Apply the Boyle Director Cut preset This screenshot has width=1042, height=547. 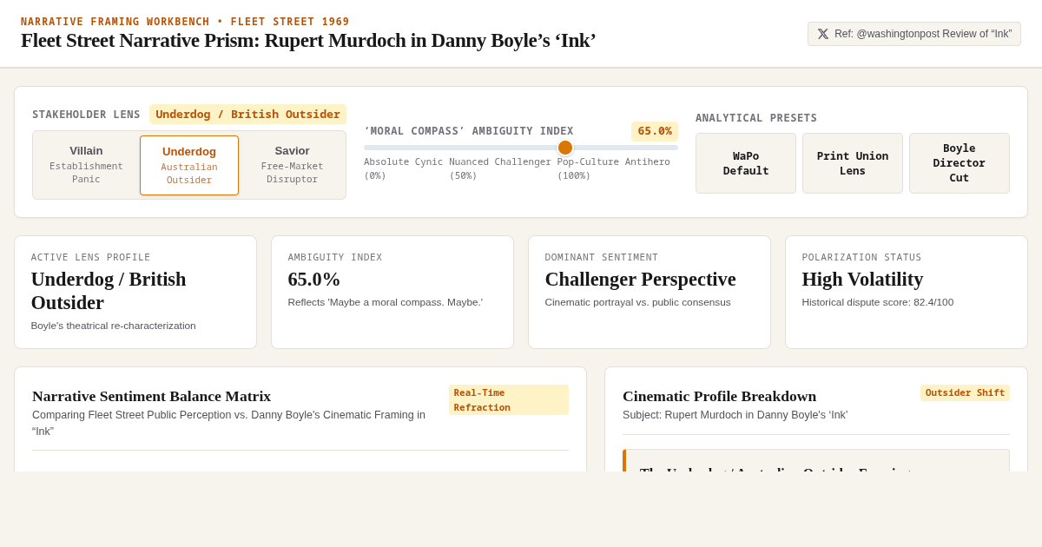click(x=960, y=163)
